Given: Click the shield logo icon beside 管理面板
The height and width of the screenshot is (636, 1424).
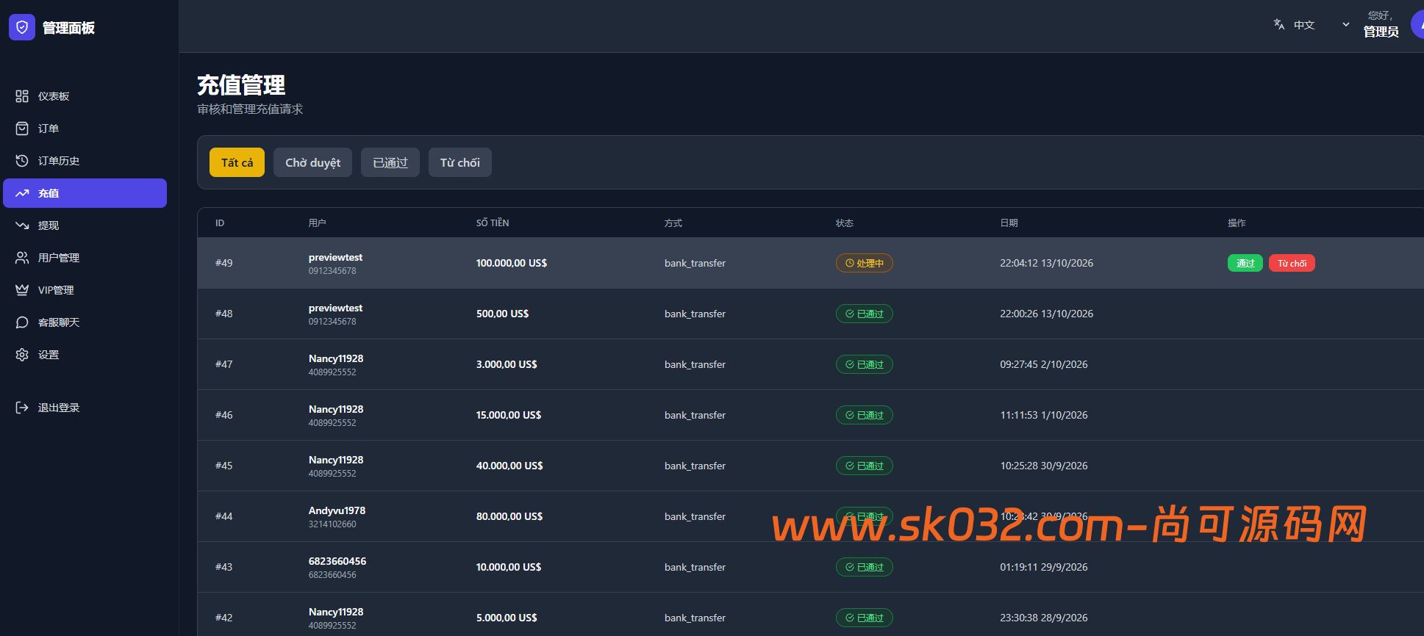Looking at the screenshot, I should [22, 27].
